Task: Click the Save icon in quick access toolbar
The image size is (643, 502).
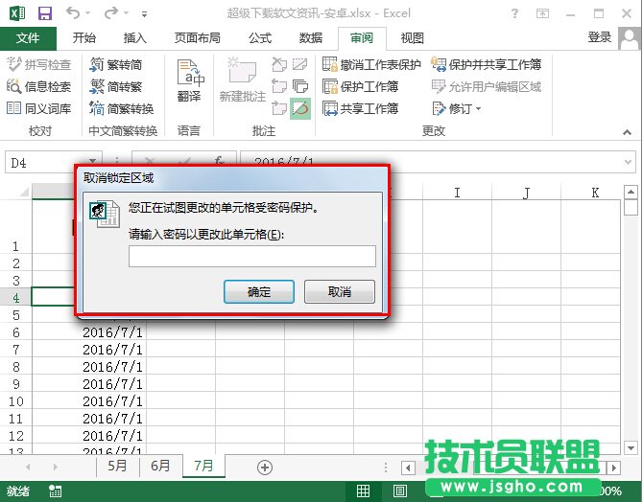Action: (45, 14)
